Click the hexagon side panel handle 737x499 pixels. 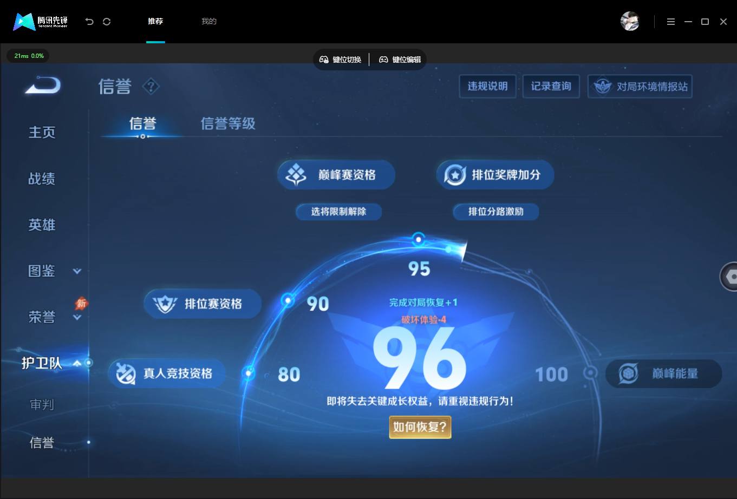[729, 277]
